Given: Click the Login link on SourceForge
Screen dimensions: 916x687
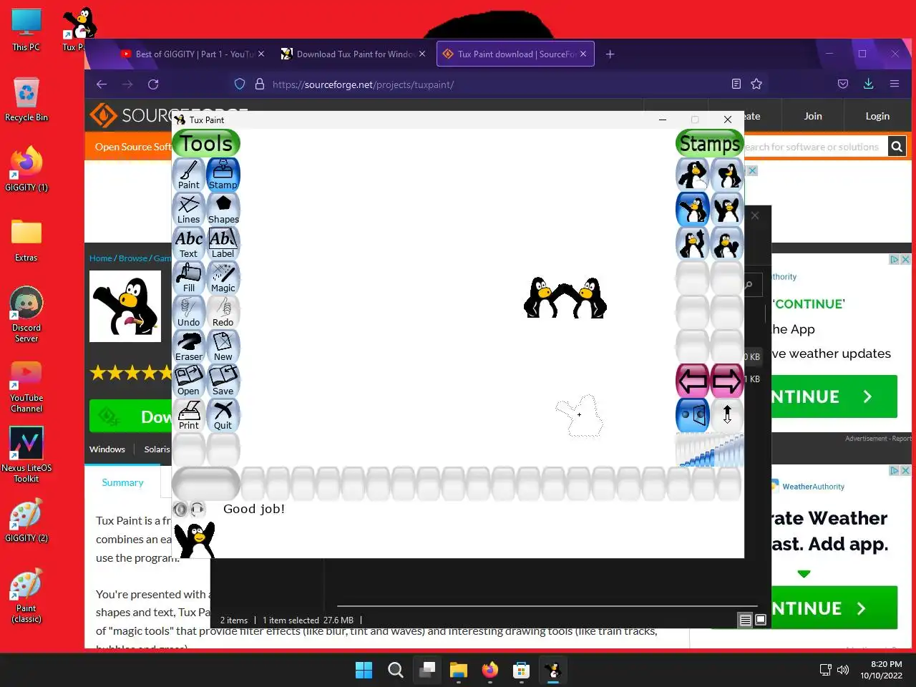Looking at the screenshot, I should point(877,116).
